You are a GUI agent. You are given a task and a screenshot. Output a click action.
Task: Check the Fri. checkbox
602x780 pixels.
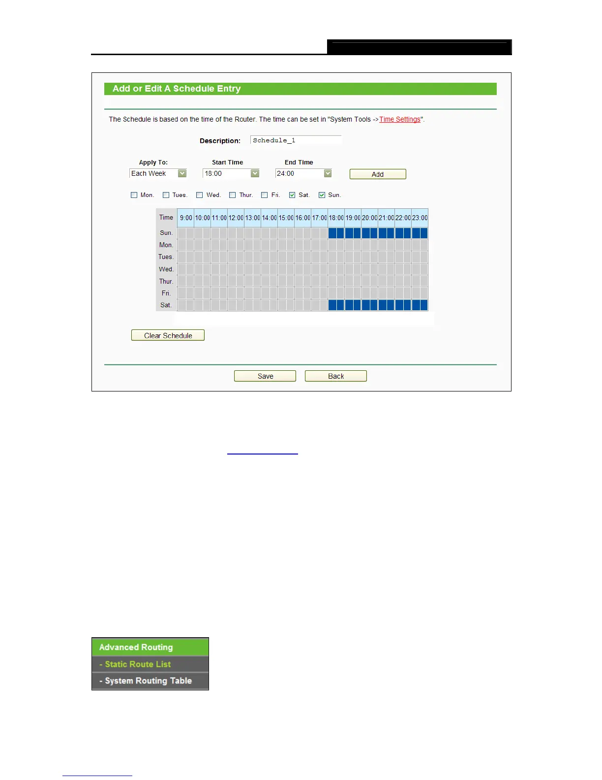[x=265, y=195]
